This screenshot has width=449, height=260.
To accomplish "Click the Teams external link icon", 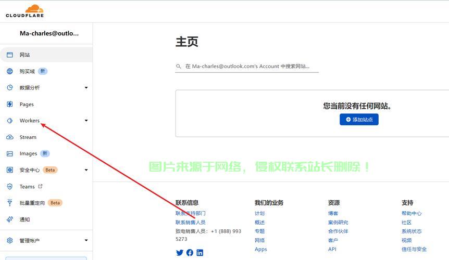I will pyautogui.click(x=41, y=186).
